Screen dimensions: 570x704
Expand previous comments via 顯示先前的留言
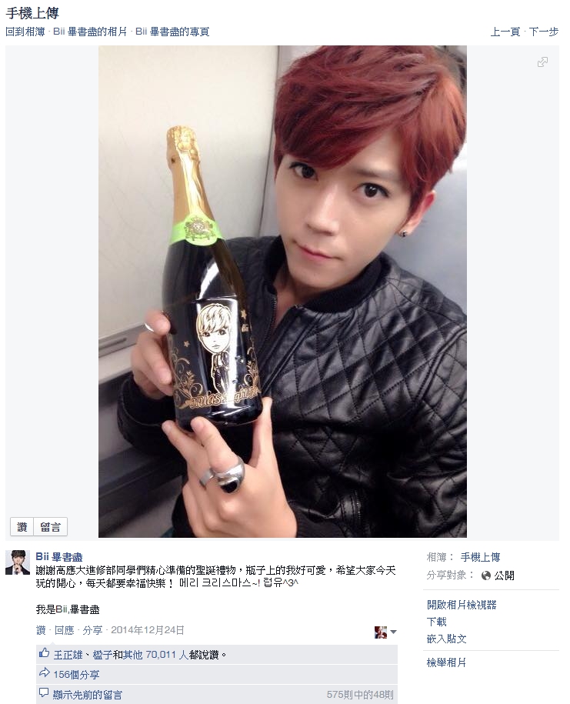[88, 695]
